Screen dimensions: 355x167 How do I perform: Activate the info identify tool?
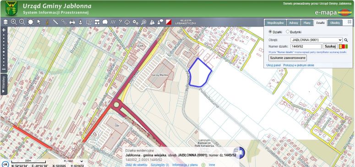click(47, 22)
